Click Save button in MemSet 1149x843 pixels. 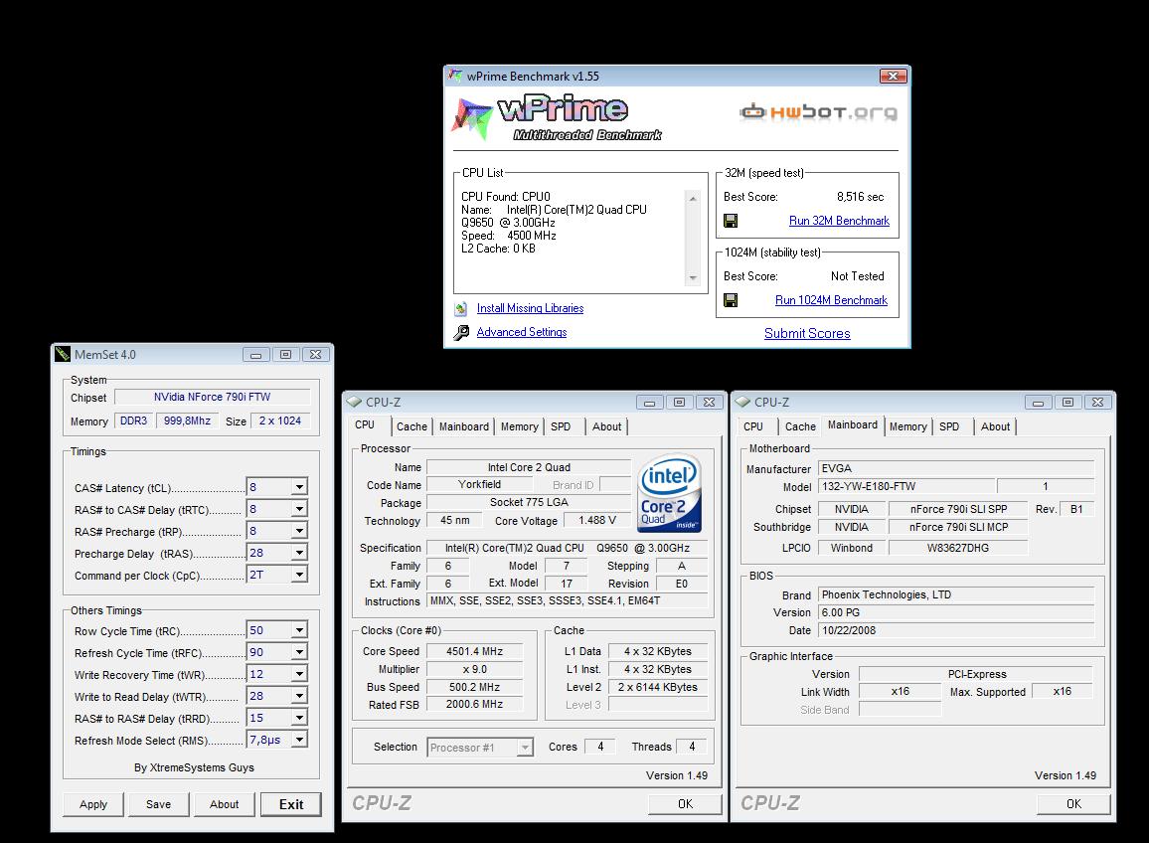[x=158, y=804]
